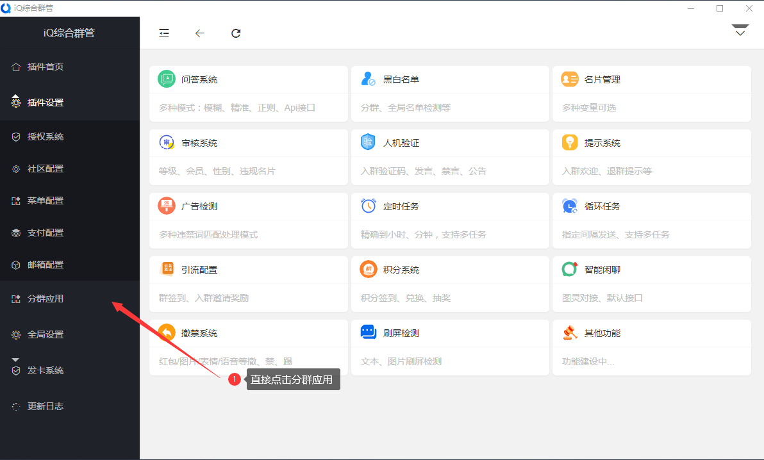Open the 引流配置 icon

(167, 269)
